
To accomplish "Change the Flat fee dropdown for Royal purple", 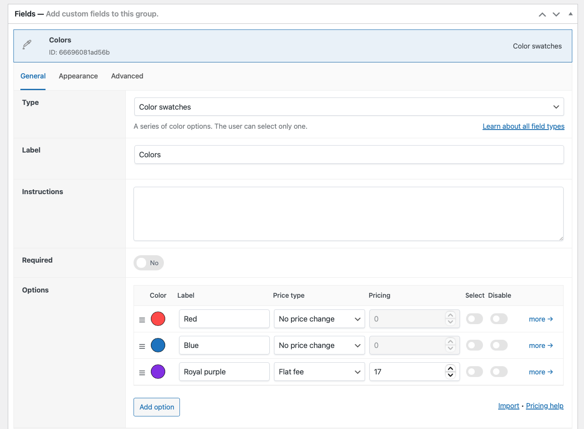I will 319,371.
